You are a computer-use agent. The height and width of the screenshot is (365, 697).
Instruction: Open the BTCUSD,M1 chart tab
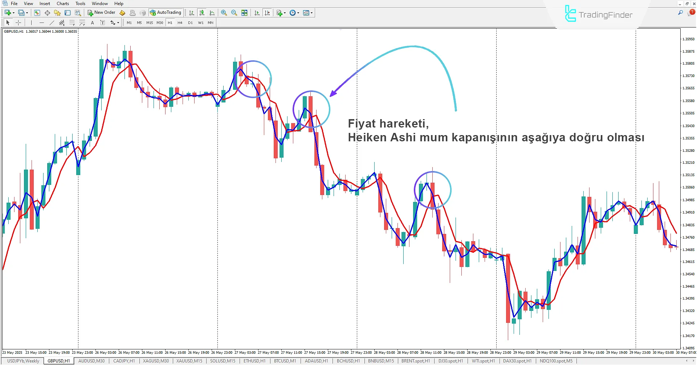(285, 361)
